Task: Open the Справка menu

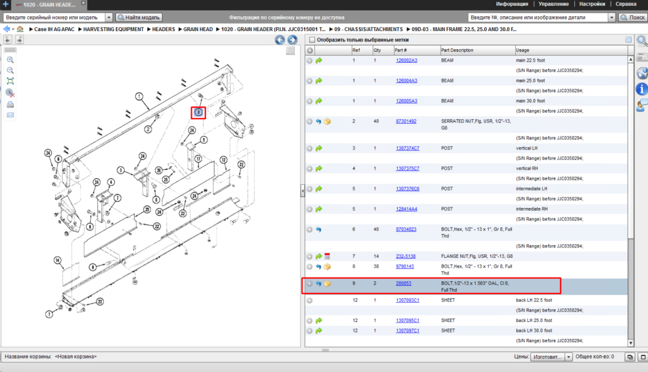Action: click(626, 4)
